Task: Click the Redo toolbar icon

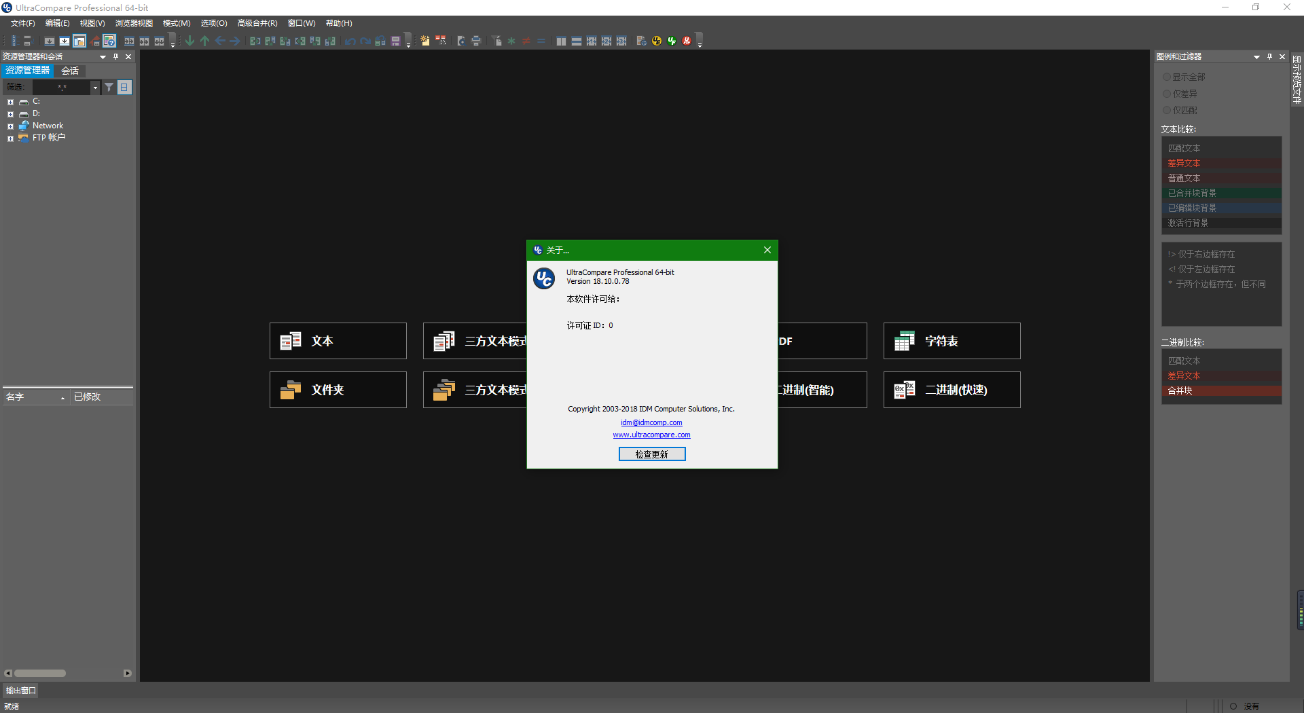Action: point(365,41)
